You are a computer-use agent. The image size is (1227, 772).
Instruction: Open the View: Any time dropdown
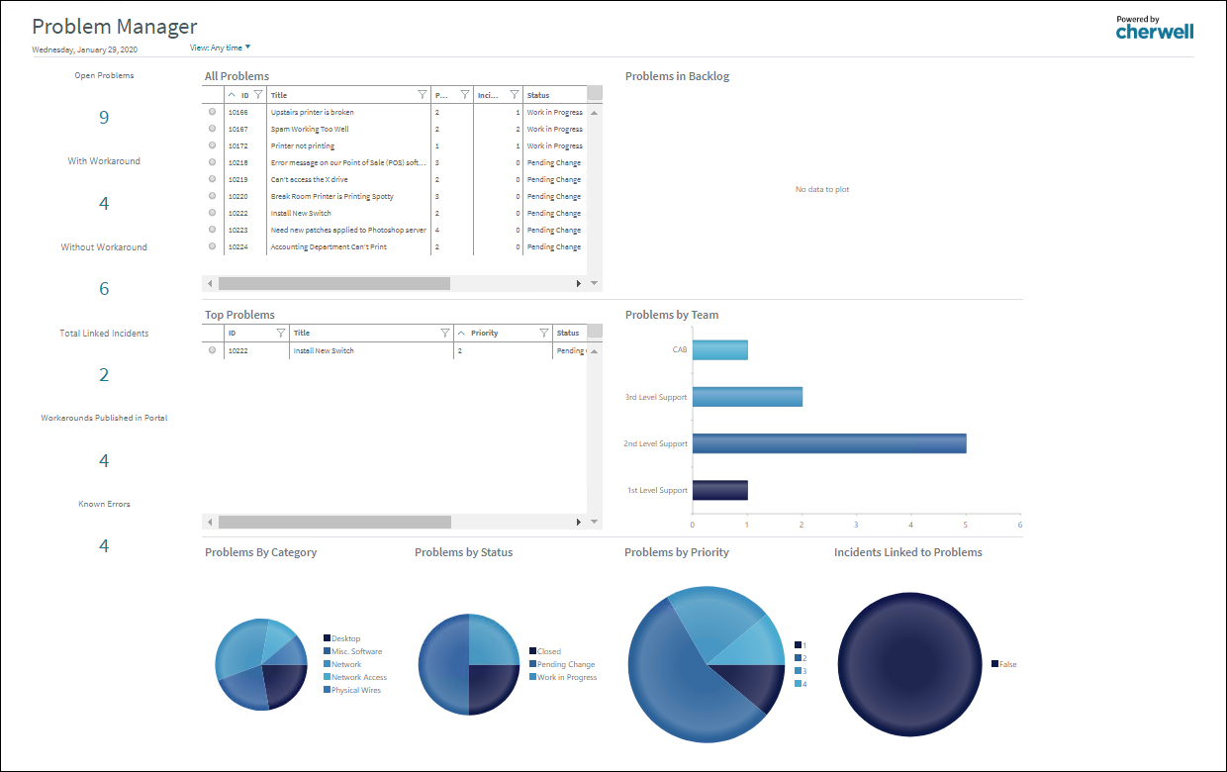coord(221,48)
